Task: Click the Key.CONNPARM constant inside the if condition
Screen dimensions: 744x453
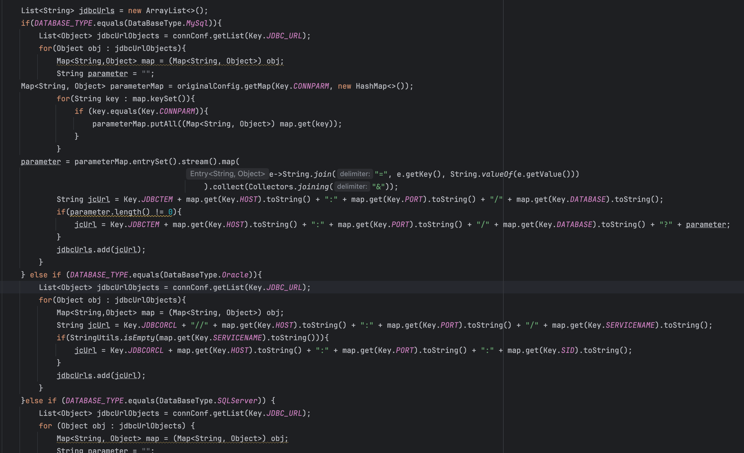Action: (177, 111)
